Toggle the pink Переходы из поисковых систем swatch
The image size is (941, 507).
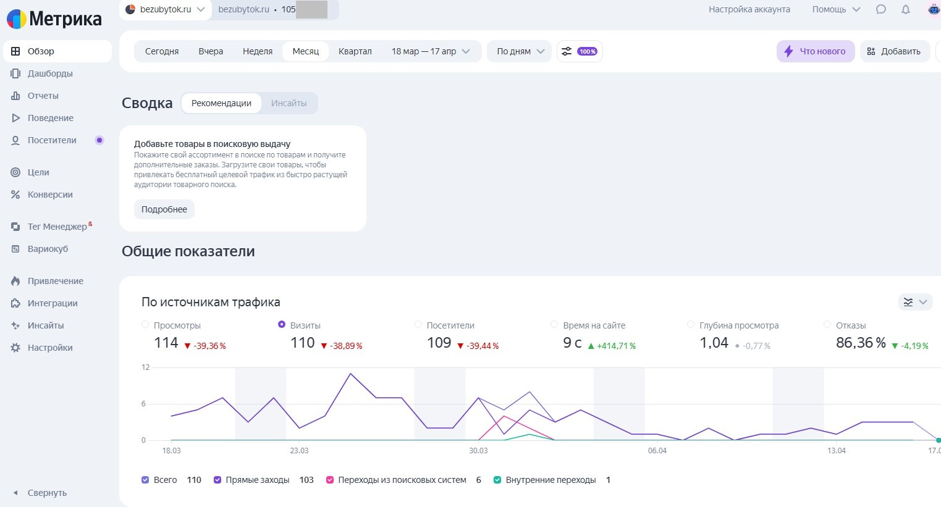[330, 480]
